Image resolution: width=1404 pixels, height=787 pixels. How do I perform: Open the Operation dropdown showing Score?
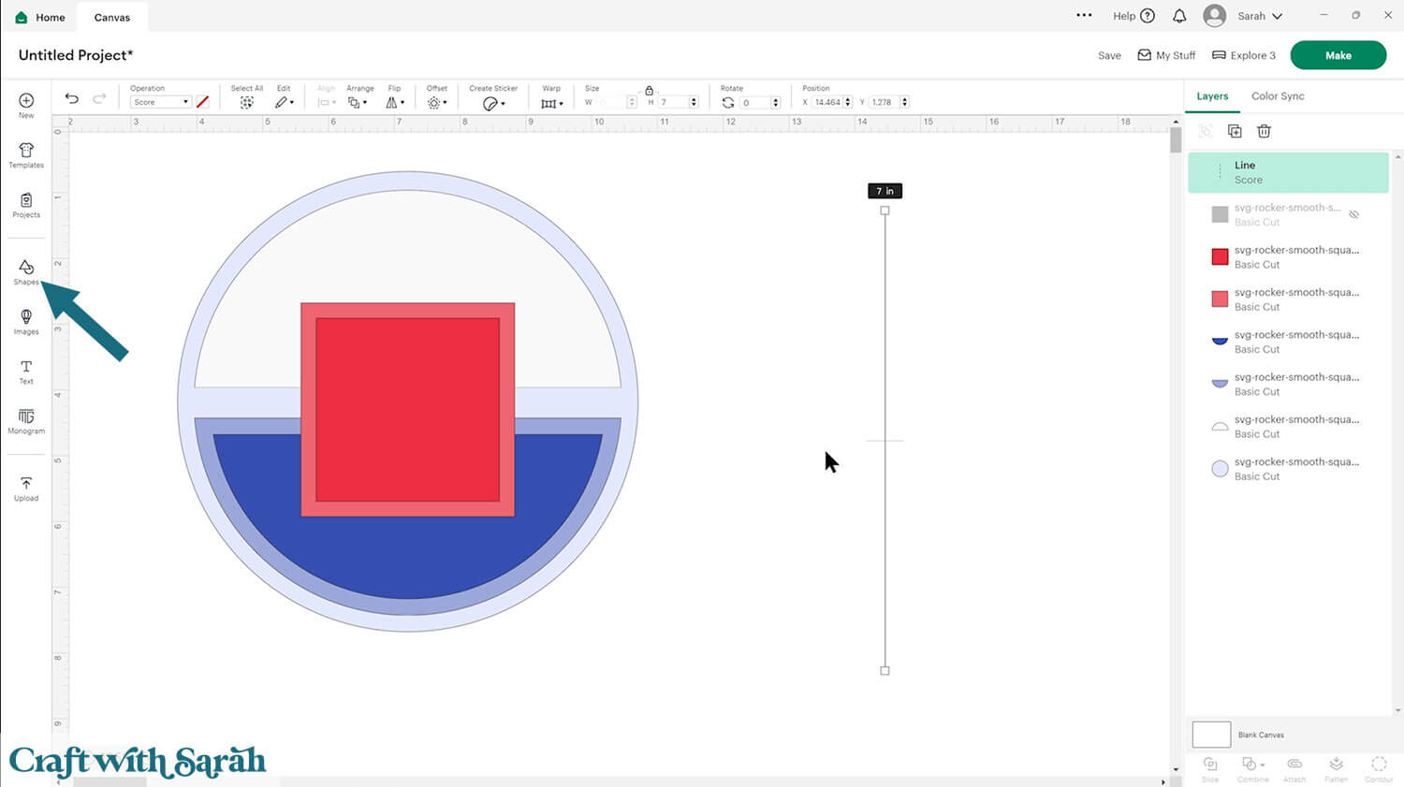click(x=160, y=102)
